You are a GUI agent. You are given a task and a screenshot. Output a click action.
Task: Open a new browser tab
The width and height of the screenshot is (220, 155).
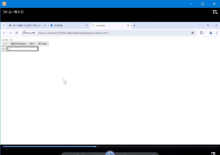tap(134, 25)
